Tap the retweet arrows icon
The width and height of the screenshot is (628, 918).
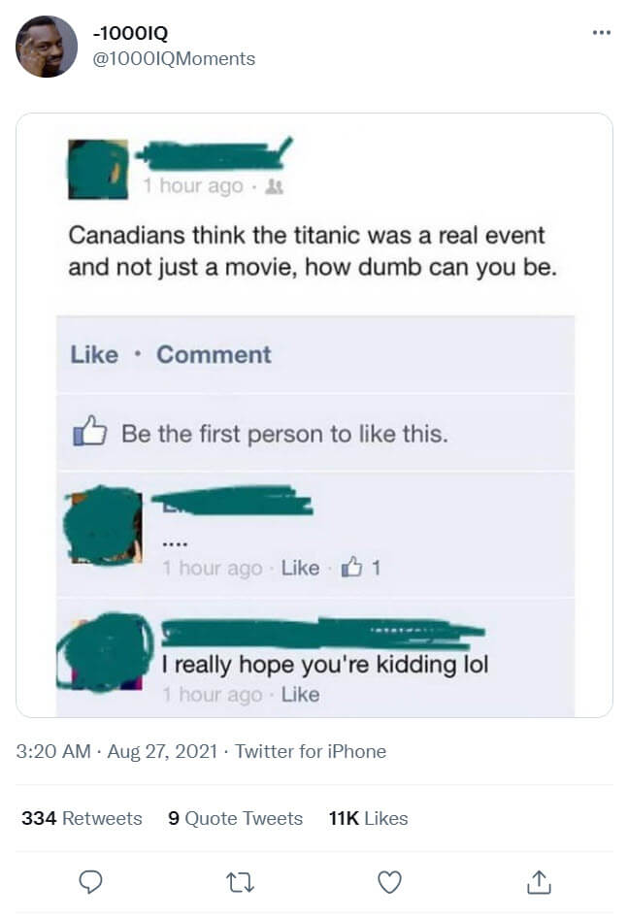240,882
